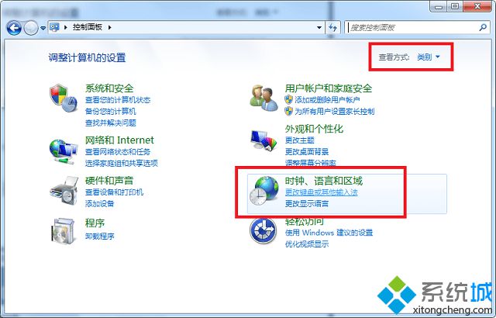Select the 控制面板 breadcrumb item

point(88,27)
